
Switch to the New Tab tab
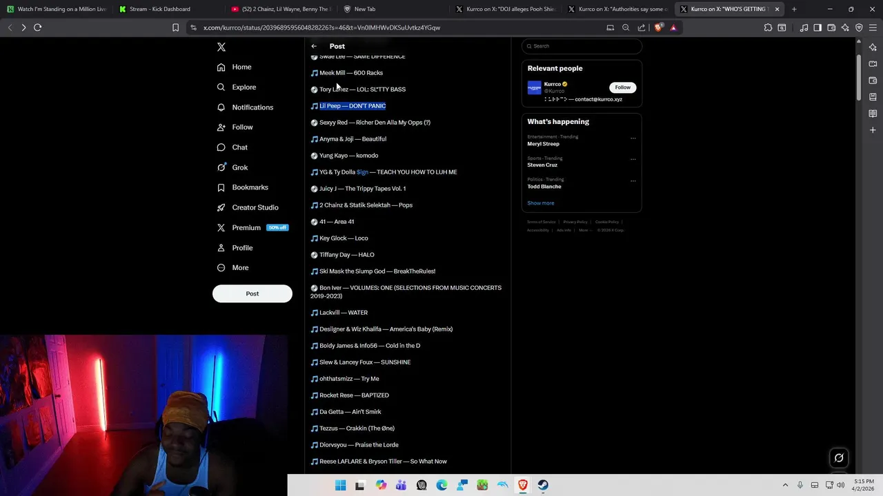(x=393, y=9)
